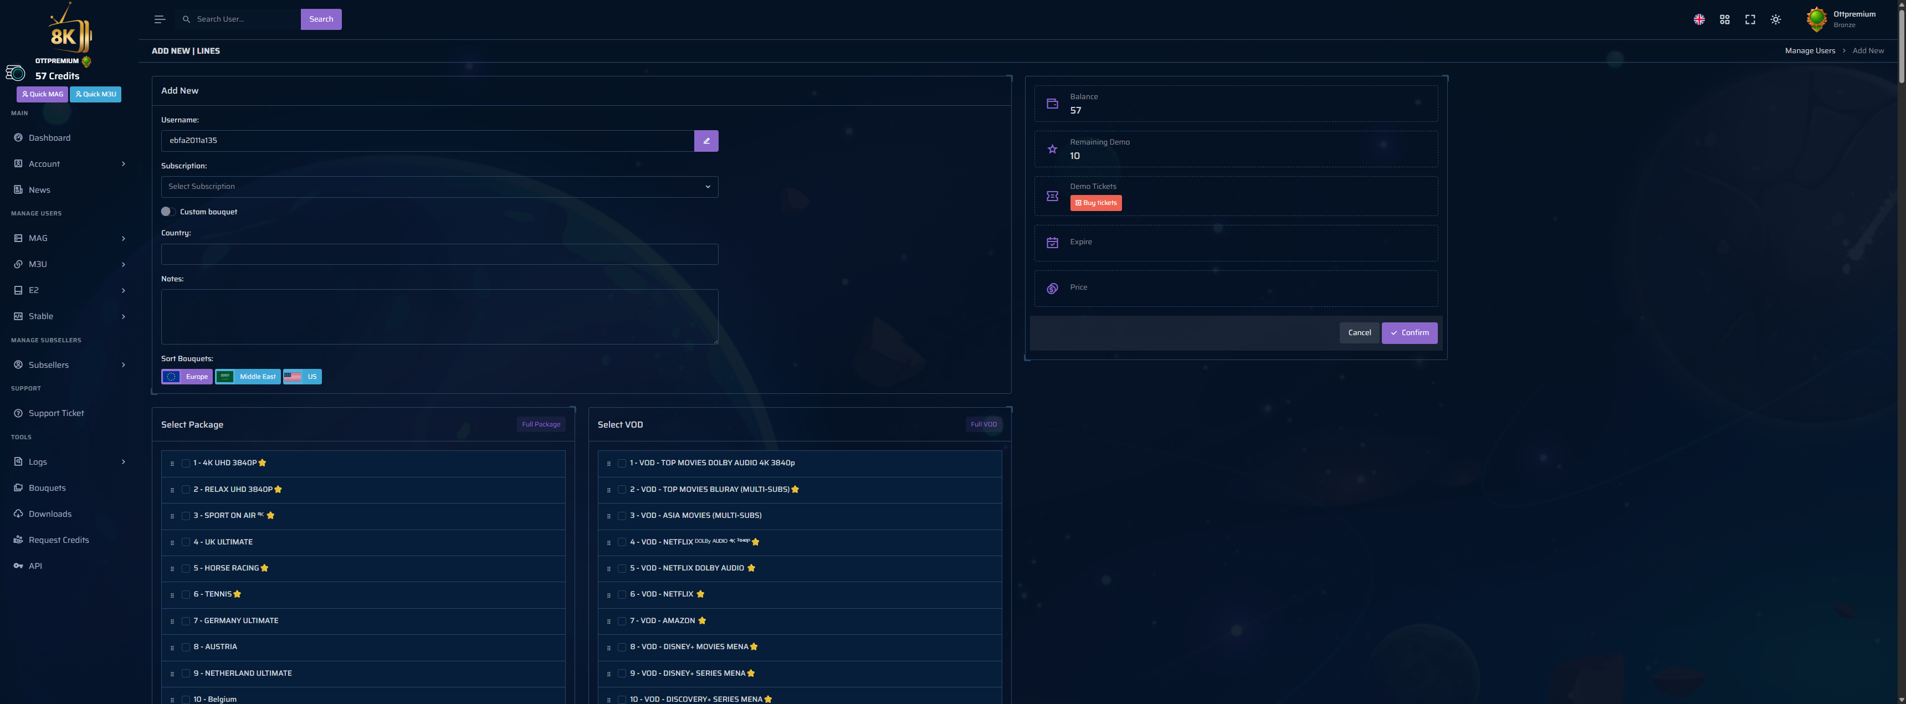Sort bouquets by Middle East
1906x704 pixels.
pyautogui.click(x=248, y=377)
